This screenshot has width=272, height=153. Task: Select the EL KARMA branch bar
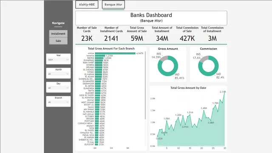click(98, 74)
